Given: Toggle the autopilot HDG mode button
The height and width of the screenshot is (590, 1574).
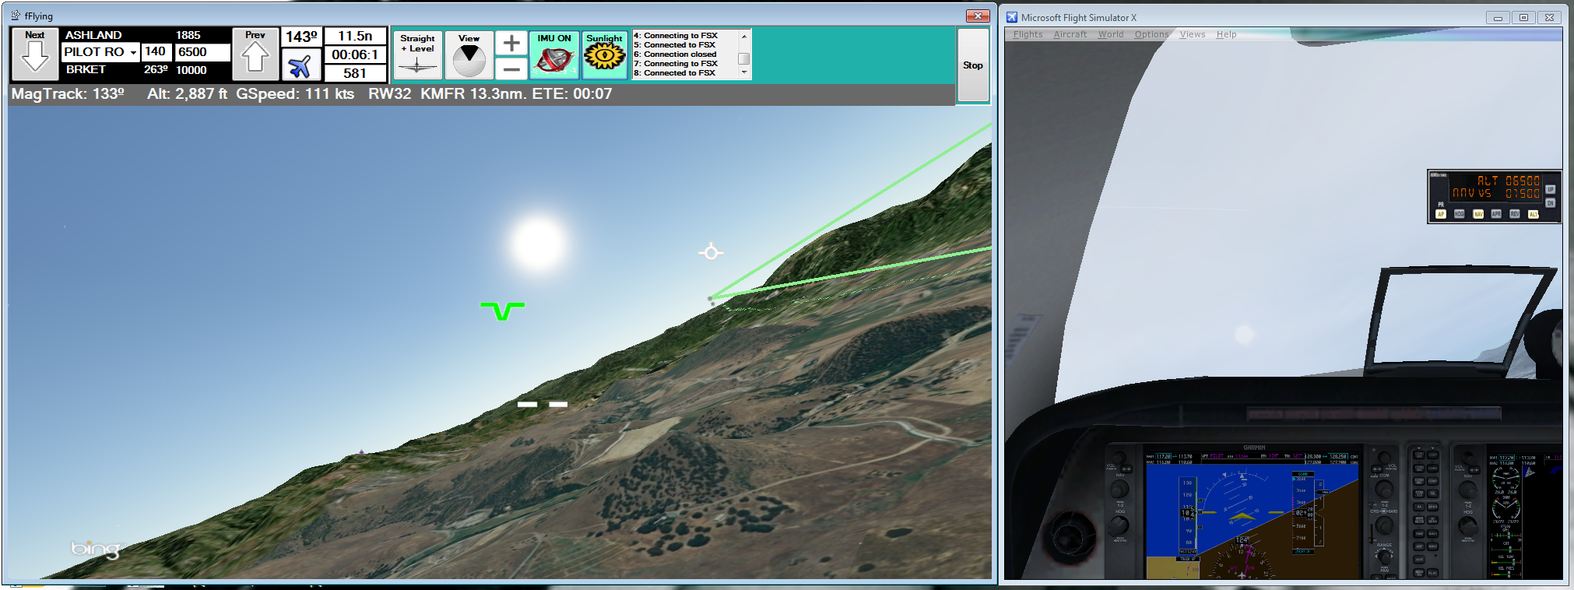Looking at the screenshot, I should point(1460,214).
